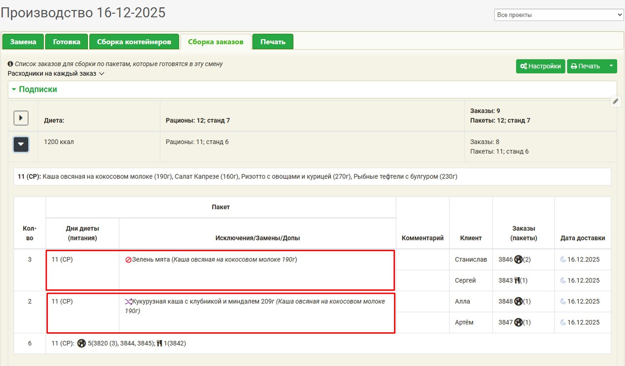Screen dimensions: 625x366
Task: Expand Расходники на каждый заказ
Action: [x=56, y=74]
